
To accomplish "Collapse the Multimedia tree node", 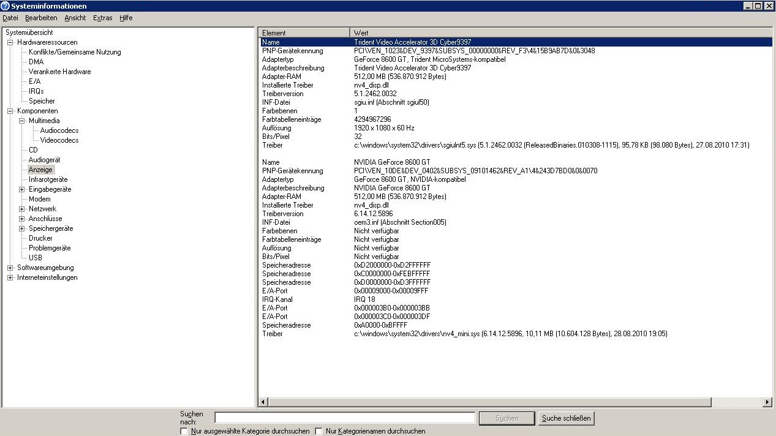I will tap(22, 121).
